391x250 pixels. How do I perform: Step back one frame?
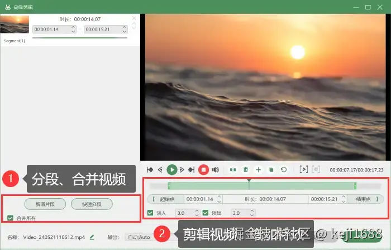click(160, 170)
